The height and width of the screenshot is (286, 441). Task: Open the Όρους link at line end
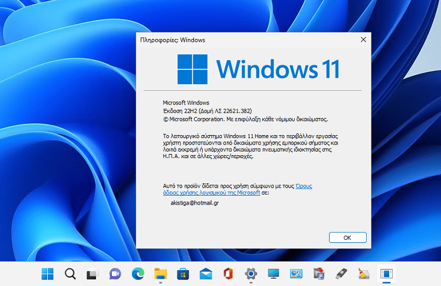304,186
